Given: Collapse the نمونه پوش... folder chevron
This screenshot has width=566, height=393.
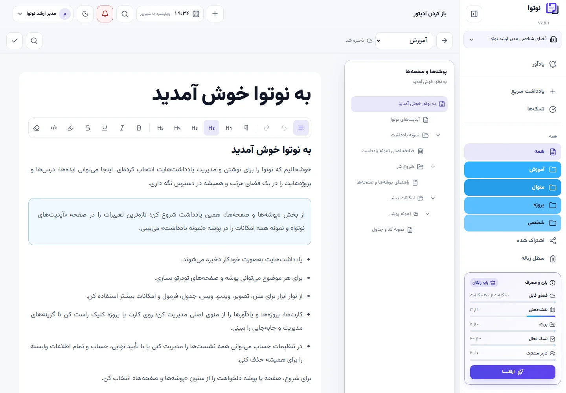Looking at the screenshot, I should point(428,214).
